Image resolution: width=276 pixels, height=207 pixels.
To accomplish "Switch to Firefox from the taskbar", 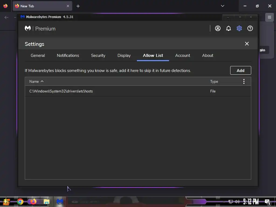I will [x=33, y=202].
